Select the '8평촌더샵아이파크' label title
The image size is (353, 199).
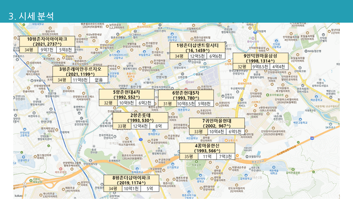point(131,177)
